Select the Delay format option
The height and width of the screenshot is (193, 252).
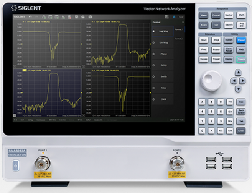point(163,65)
